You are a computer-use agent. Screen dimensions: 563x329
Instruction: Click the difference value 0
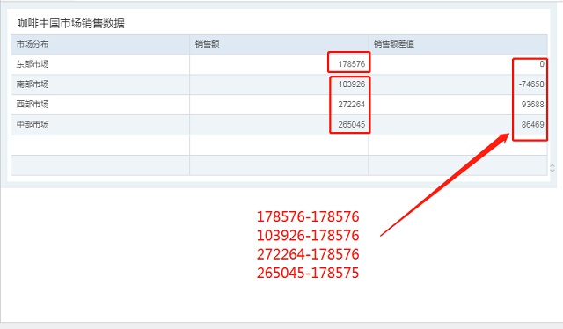click(542, 64)
